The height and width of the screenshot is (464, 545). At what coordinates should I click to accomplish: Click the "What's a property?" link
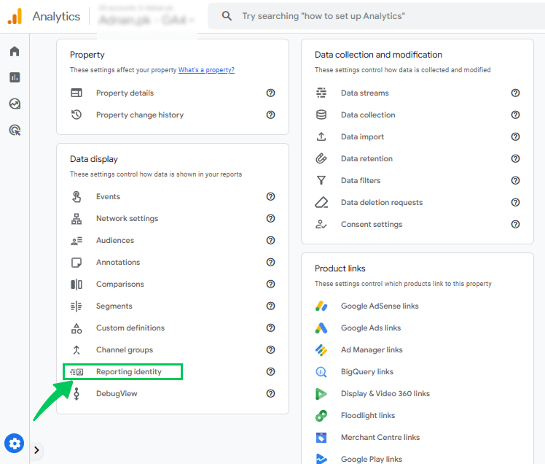206,70
